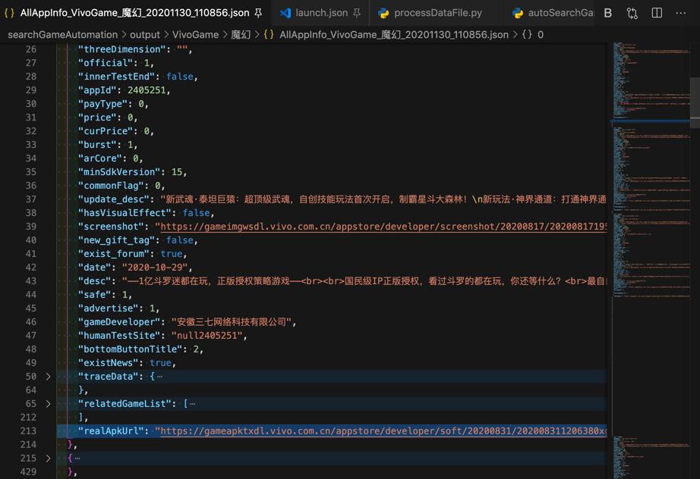The width and height of the screenshot is (700, 479).
Task: Expand the folded object at line 215
Action: click(x=48, y=458)
